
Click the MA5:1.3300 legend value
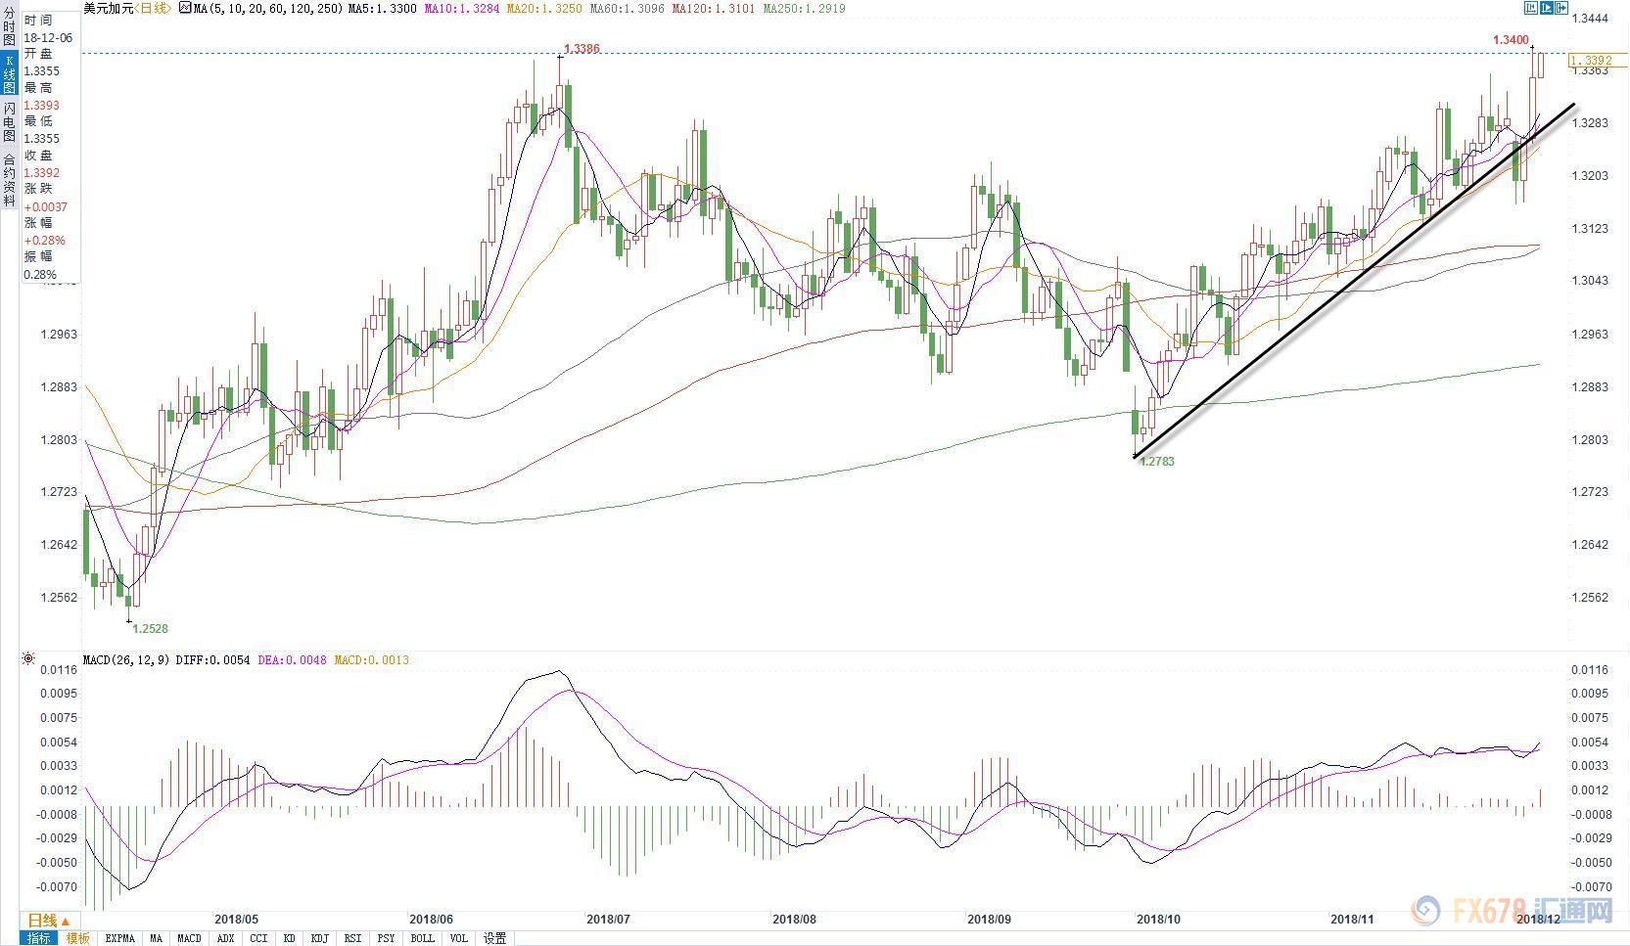[383, 8]
